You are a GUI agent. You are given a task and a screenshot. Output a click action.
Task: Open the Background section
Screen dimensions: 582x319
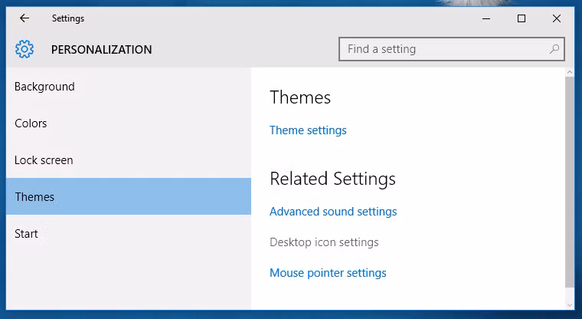(44, 87)
